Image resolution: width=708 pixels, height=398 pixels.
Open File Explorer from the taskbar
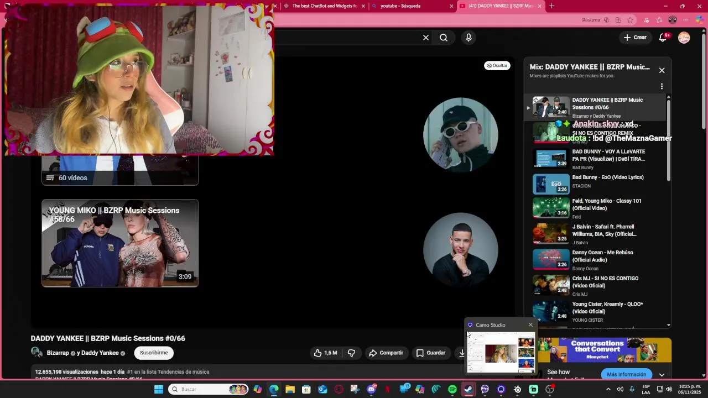(x=290, y=389)
